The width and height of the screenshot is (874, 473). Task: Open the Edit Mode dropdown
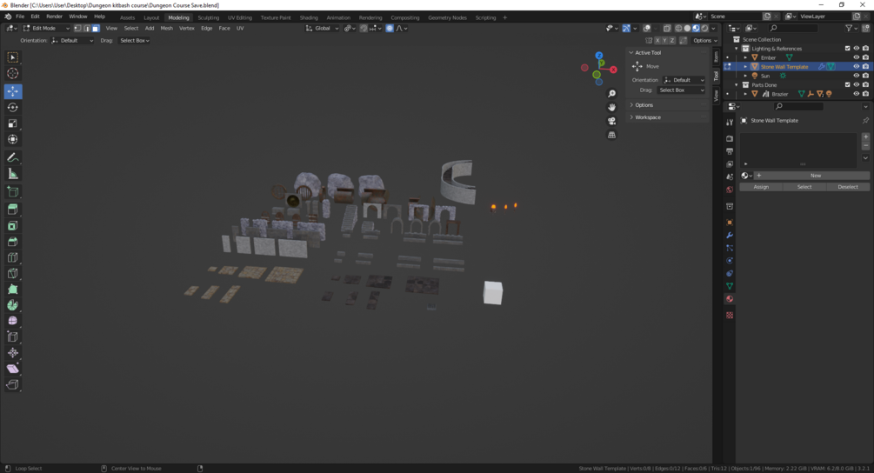coord(46,28)
